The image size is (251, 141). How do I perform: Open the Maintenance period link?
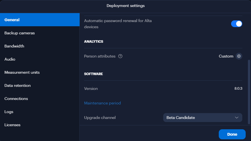(102, 103)
